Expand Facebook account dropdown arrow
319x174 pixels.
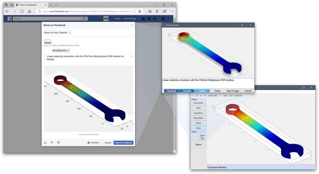(x=168, y=19)
